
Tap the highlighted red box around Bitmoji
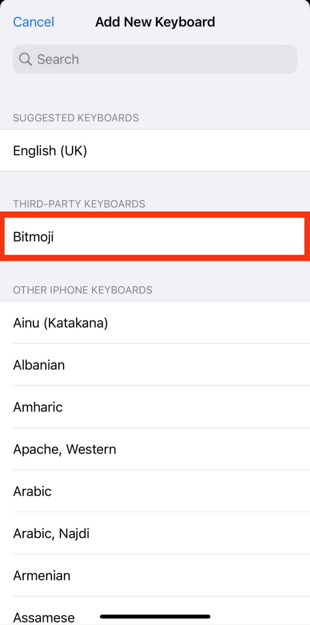click(155, 236)
